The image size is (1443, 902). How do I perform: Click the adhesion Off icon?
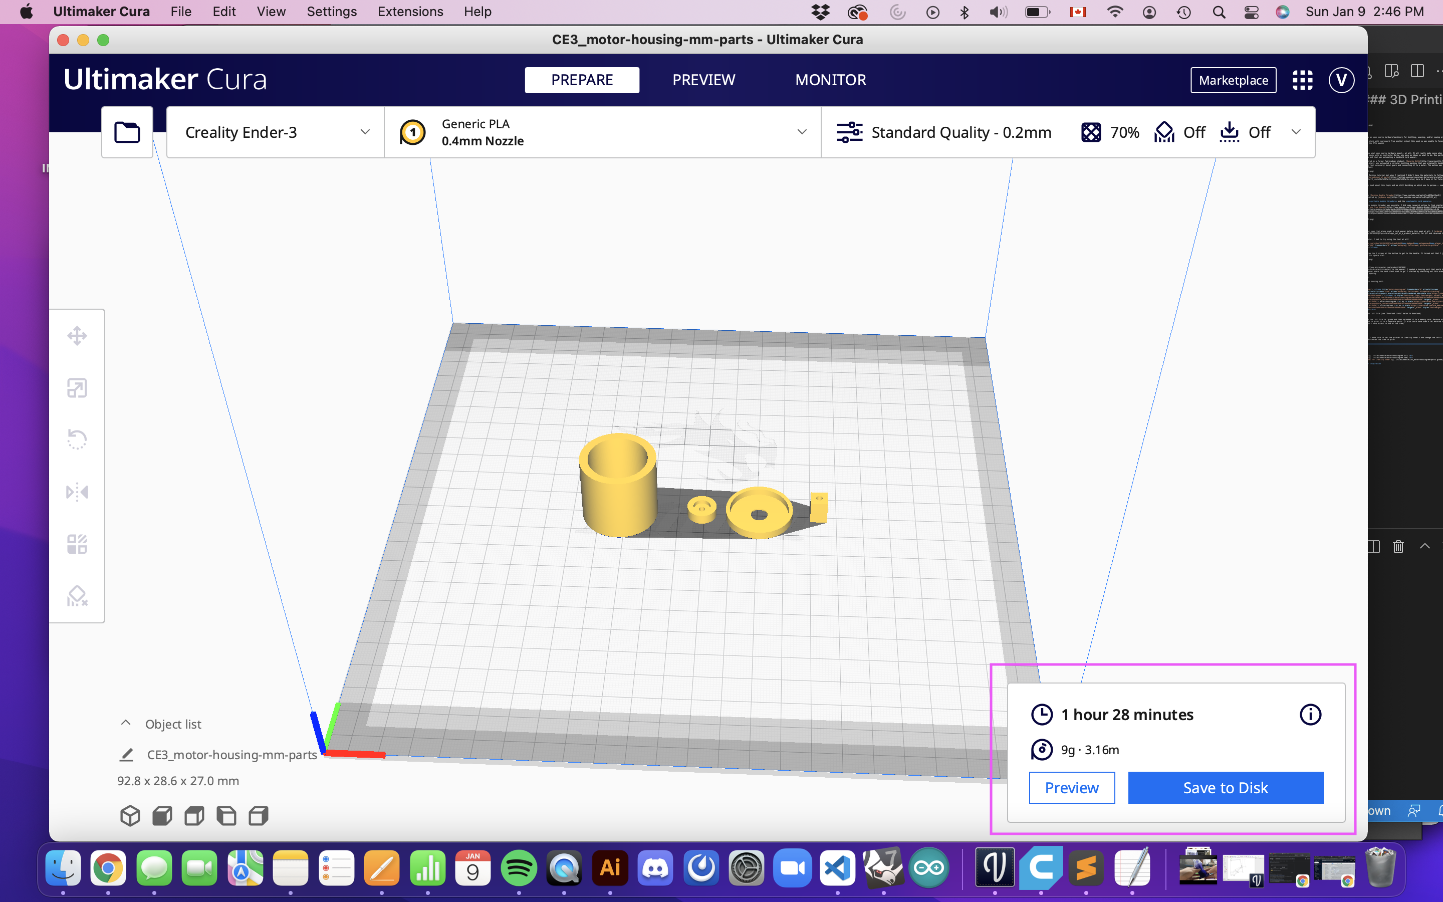point(1230,132)
